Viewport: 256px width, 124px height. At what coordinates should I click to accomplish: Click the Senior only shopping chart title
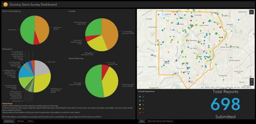(11, 11)
